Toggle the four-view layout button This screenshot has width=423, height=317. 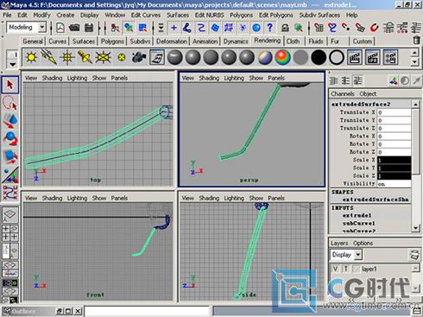point(10,233)
